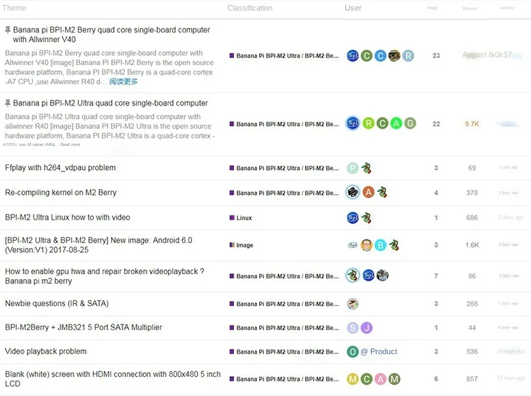Click the G avatar on the M2 Ultra row

410,123
